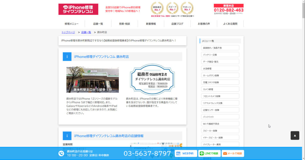
Task: Click the メールで相談 button
Action: [x=233, y=153]
